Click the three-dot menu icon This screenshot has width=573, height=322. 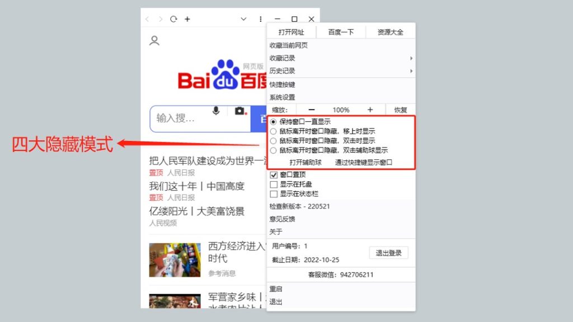(261, 19)
